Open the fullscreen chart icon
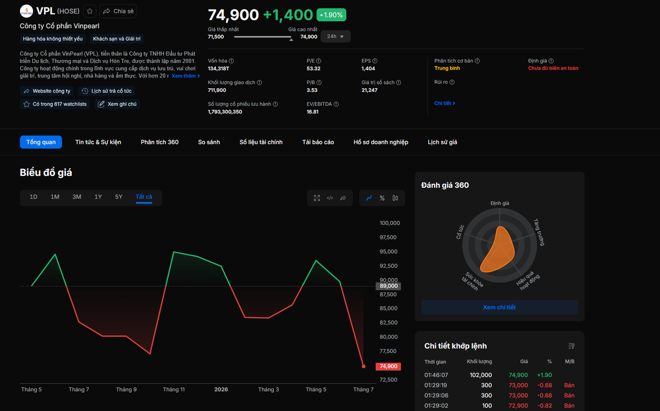The width and height of the screenshot is (660, 411). 317,198
